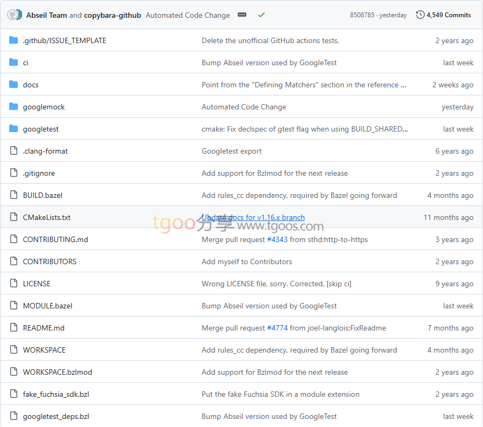Open Automated Code Change commit in header
The width and height of the screenshot is (483, 427).
[x=188, y=15]
